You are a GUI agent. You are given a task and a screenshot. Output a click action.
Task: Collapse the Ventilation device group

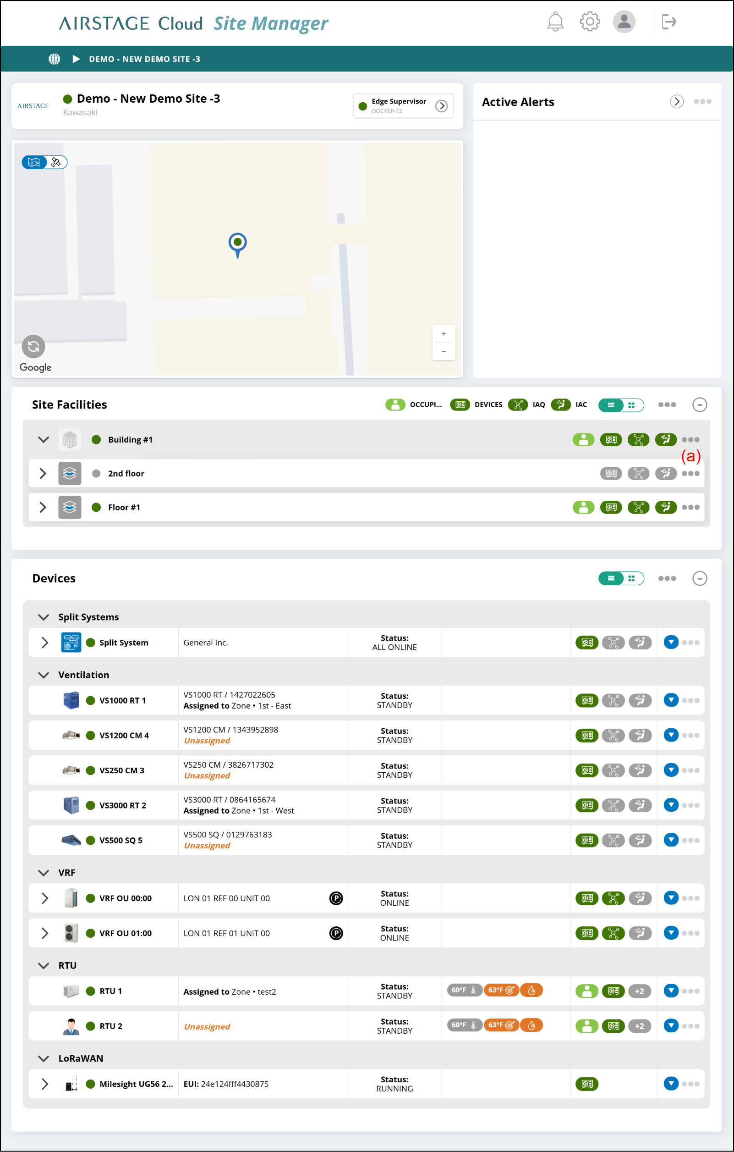[44, 675]
